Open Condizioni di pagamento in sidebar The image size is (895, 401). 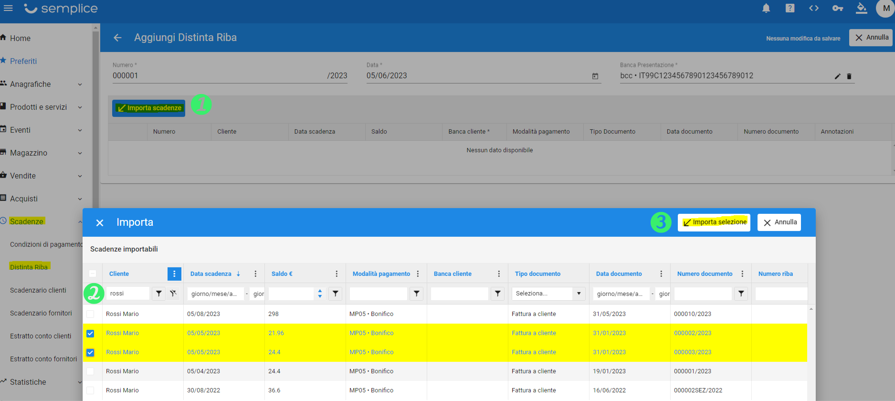pyautogui.click(x=46, y=244)
